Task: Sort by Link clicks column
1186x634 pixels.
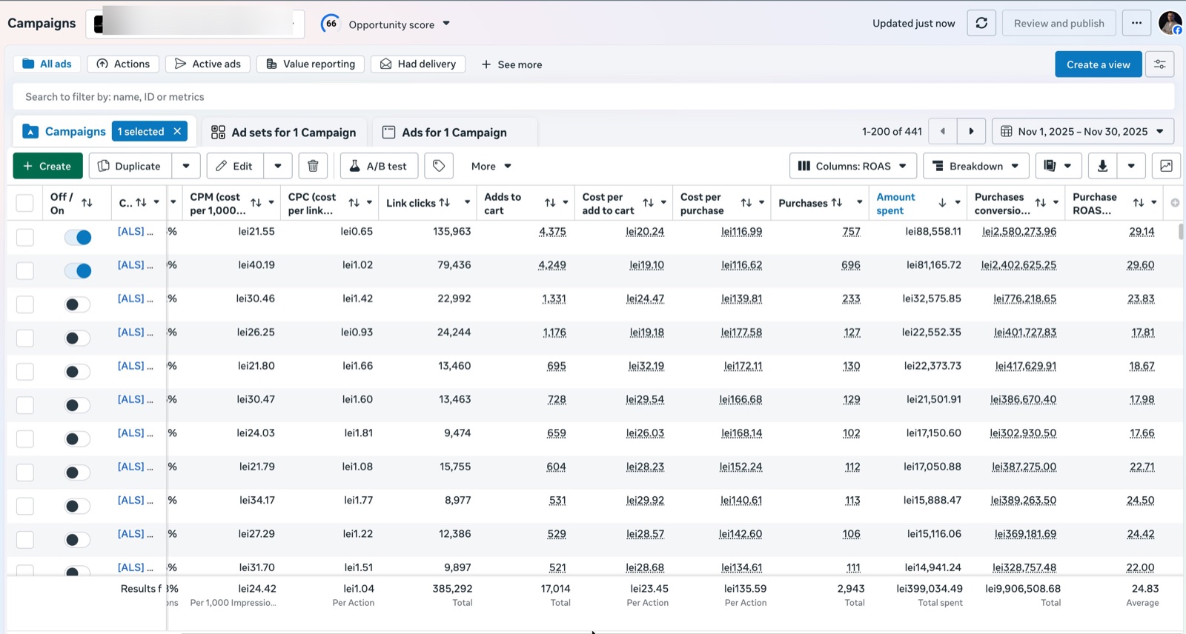Action: tap(445, 203)
